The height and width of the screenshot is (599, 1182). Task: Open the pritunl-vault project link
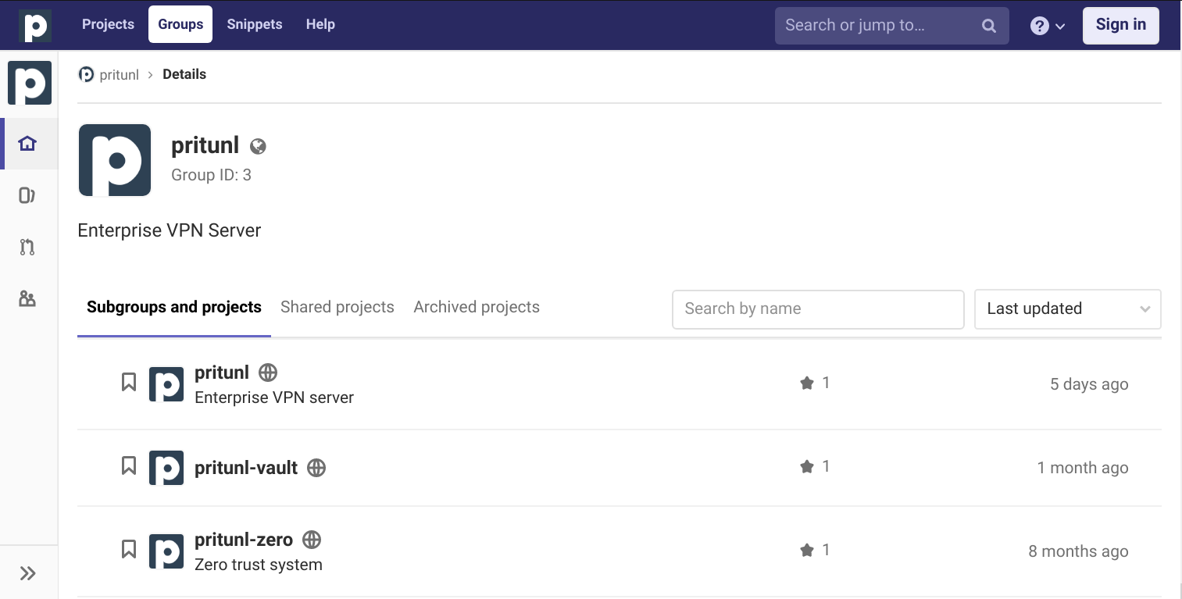click(x=246, y=468)
